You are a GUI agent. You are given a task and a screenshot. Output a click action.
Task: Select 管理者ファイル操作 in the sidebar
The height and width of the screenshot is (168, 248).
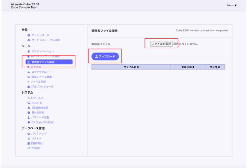(x=43, y=62)
